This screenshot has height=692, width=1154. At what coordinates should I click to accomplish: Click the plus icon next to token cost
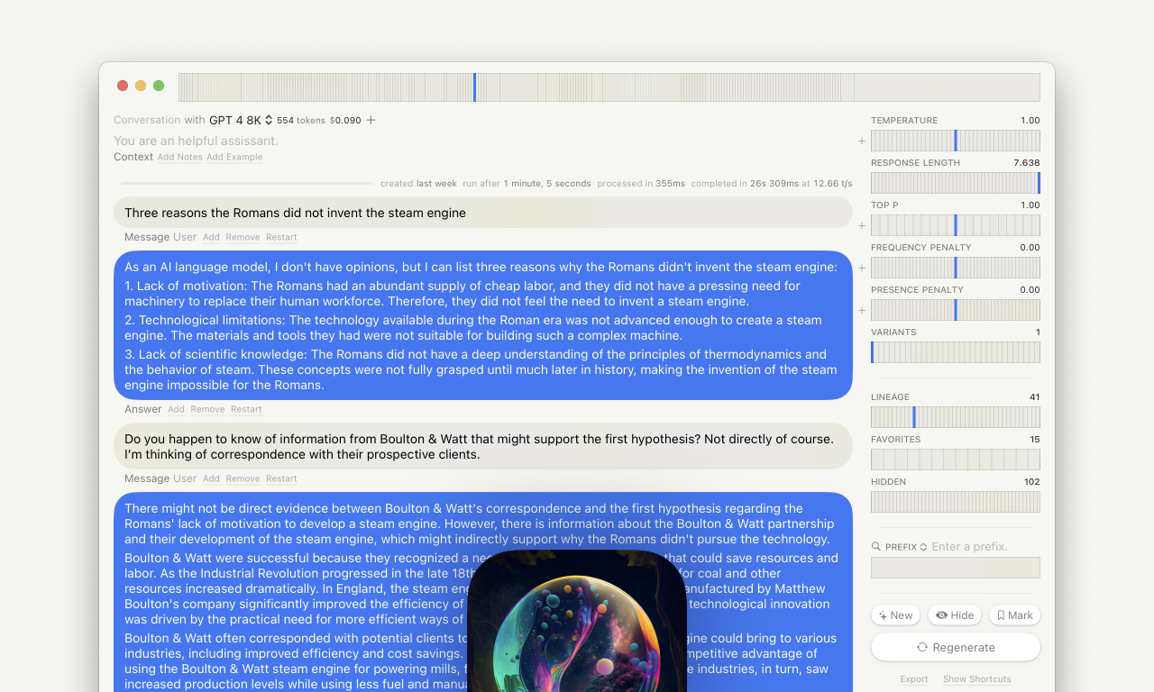(371, 120)
